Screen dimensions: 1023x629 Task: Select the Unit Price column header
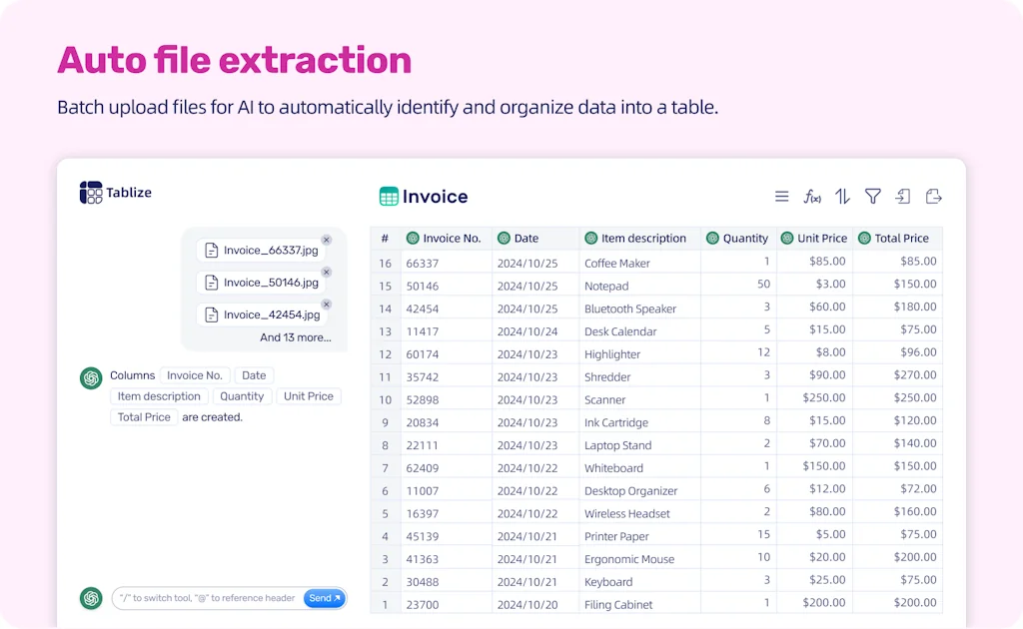pyautogui.click(x=821, y=239)
